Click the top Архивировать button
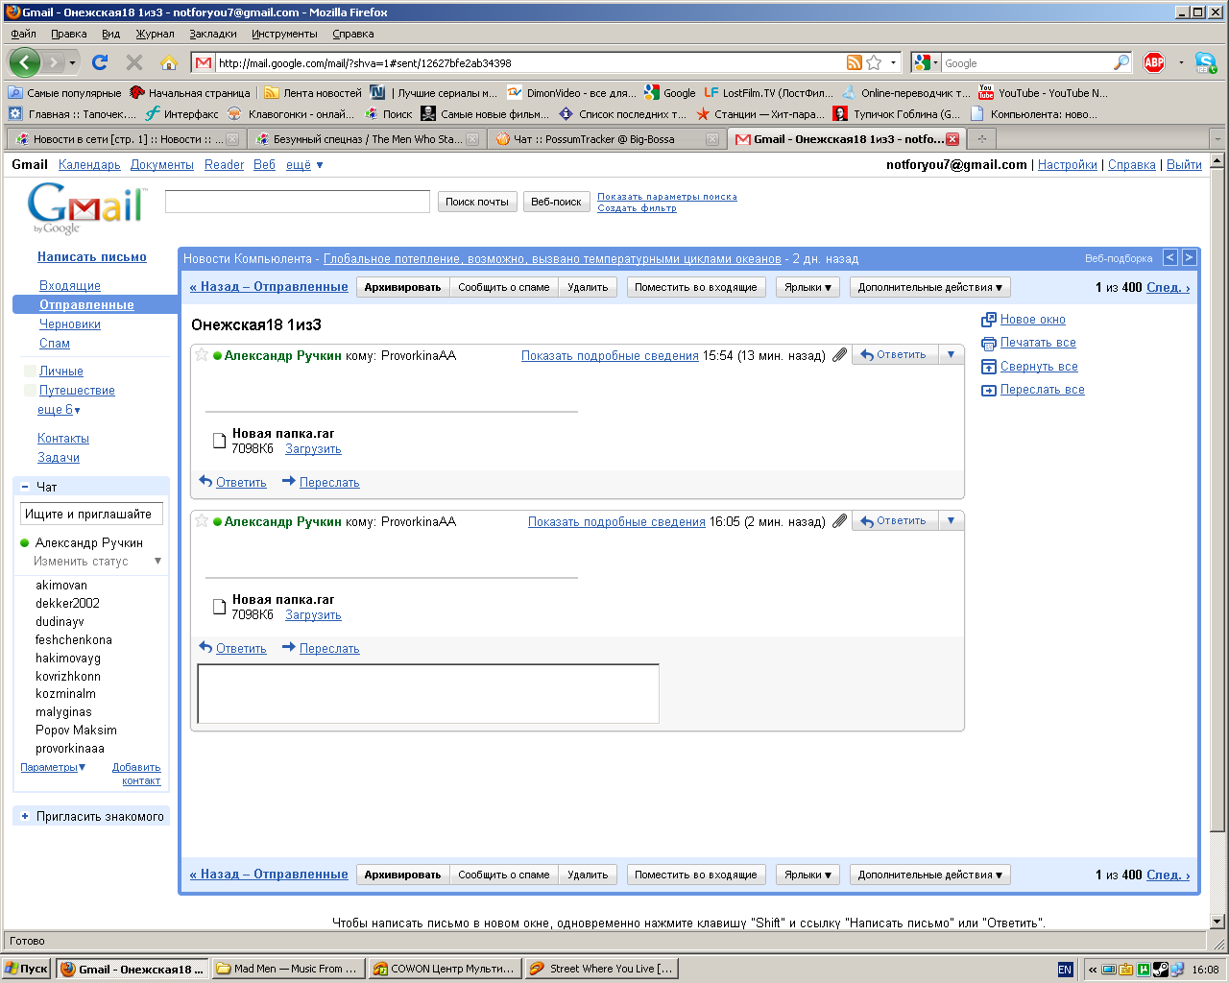 coord(402,287)
